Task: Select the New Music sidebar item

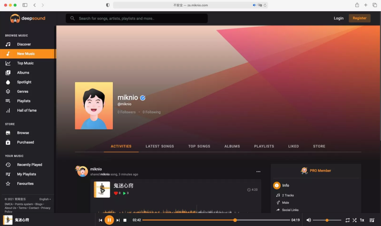Action: pyautogui.click(x=28, y=54)
